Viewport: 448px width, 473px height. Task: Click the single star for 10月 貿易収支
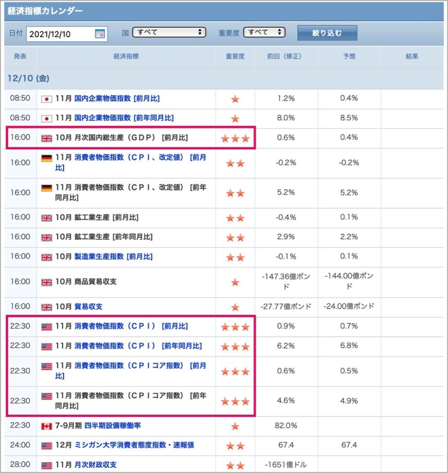click(x=235, y=307)
